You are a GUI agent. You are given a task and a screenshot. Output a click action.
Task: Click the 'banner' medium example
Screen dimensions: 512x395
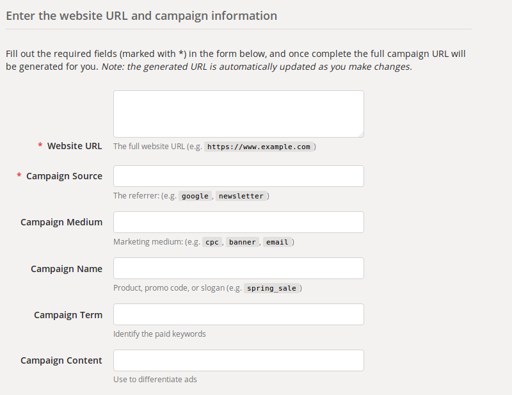click(243, 242)
